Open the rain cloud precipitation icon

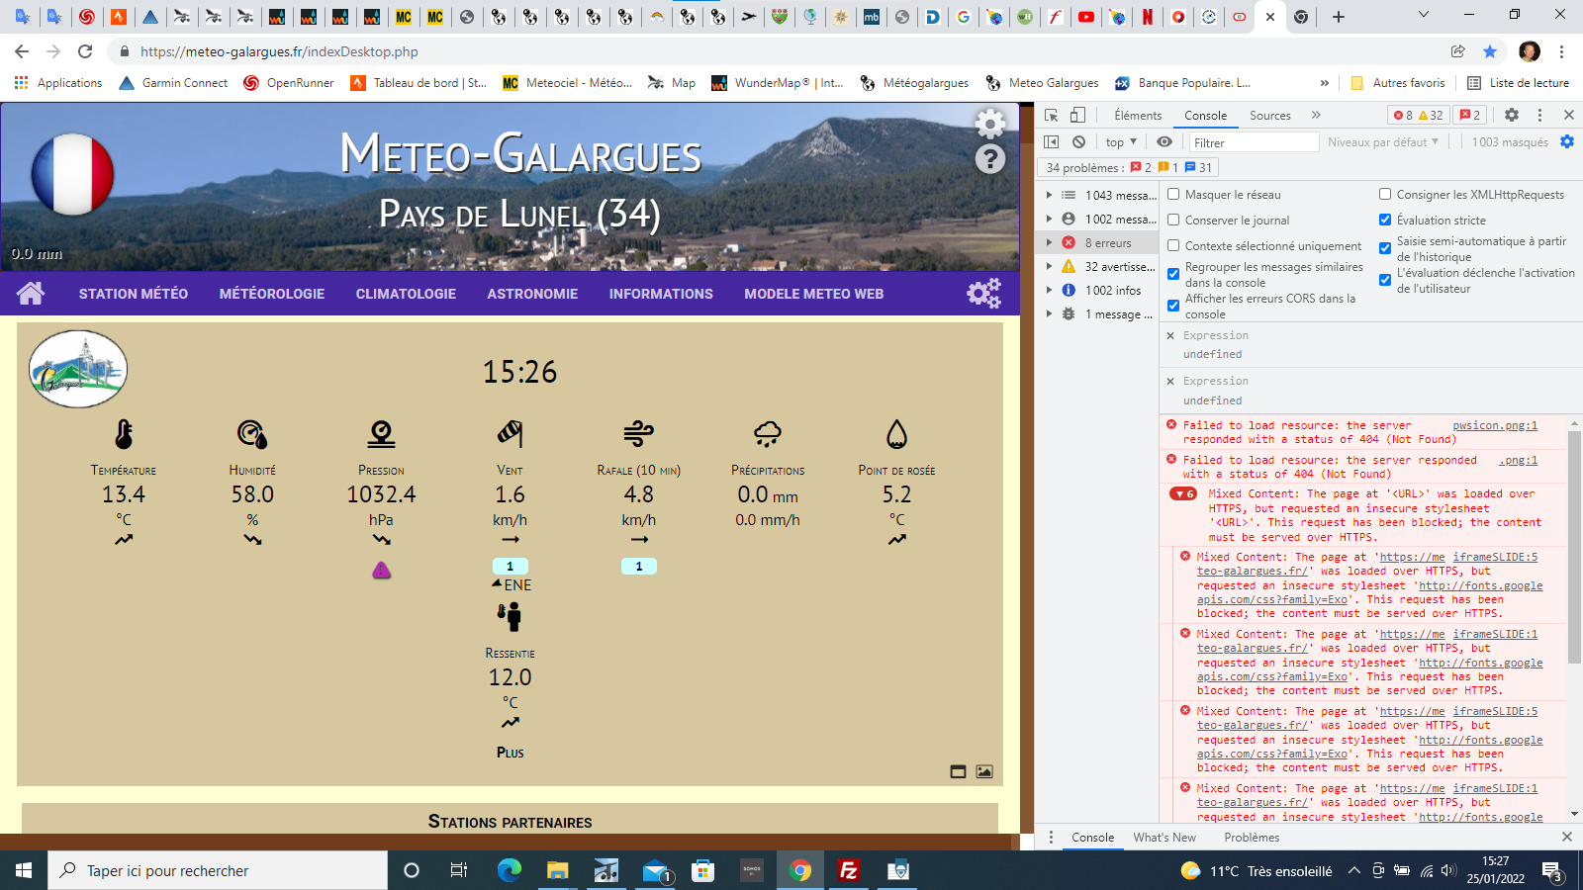tap(768, 433)
